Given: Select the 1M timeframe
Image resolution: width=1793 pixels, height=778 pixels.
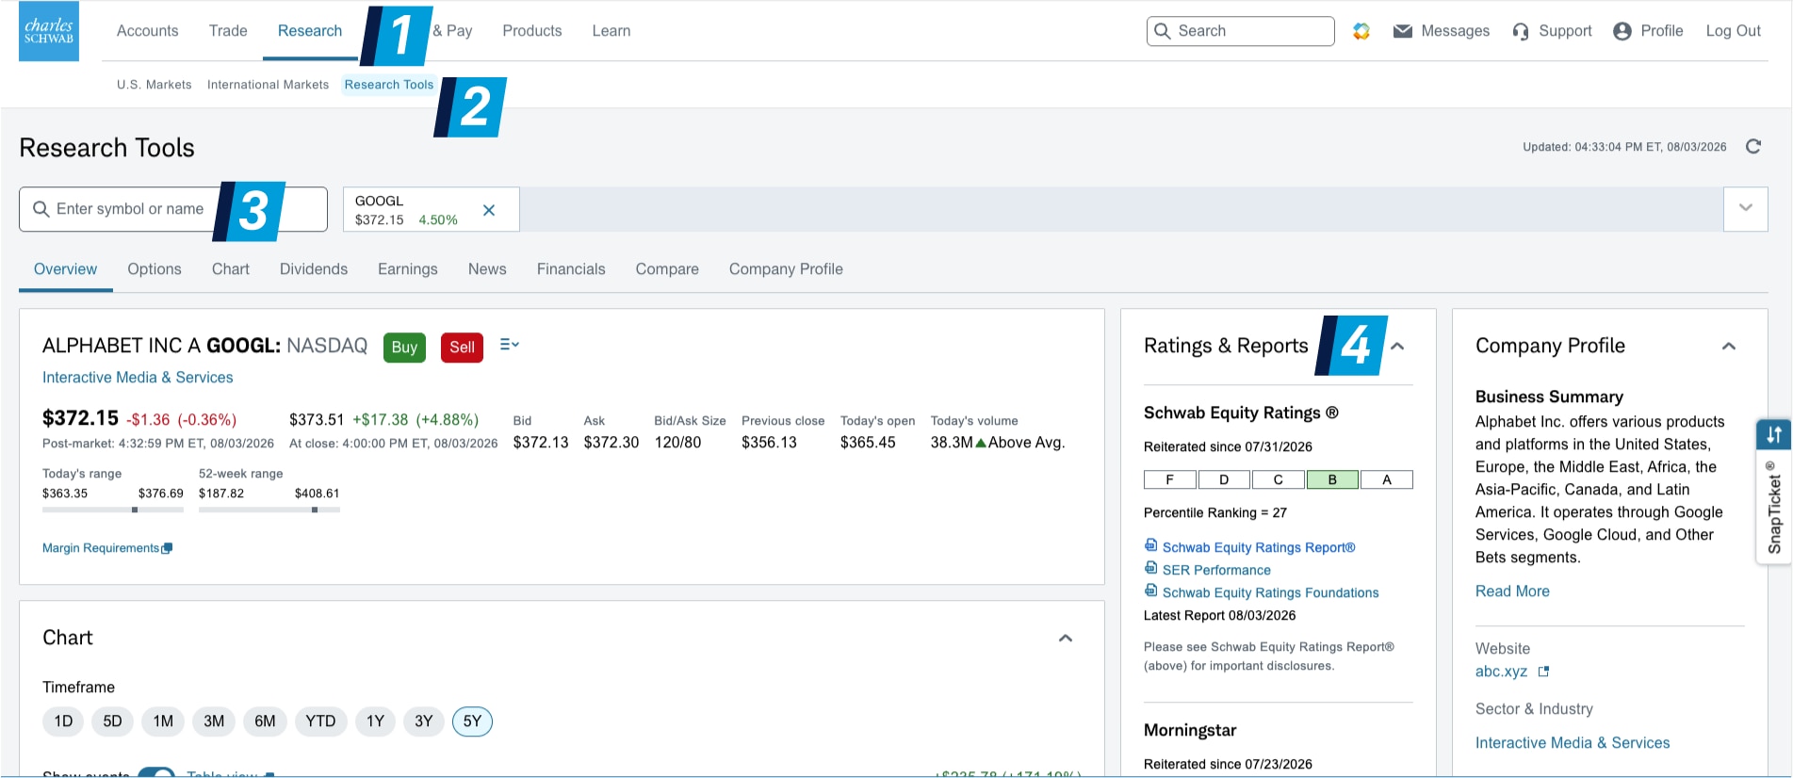Looking at the screenshot, I should click(163, 721).
